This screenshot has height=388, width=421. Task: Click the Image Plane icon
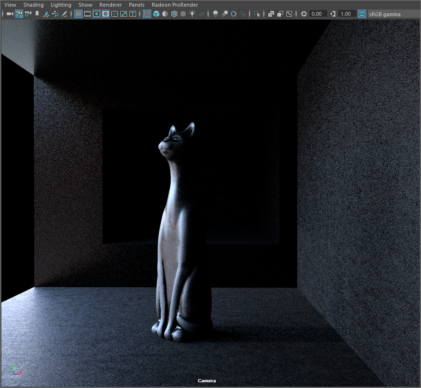pyautogui.click(x=46, y=14)
